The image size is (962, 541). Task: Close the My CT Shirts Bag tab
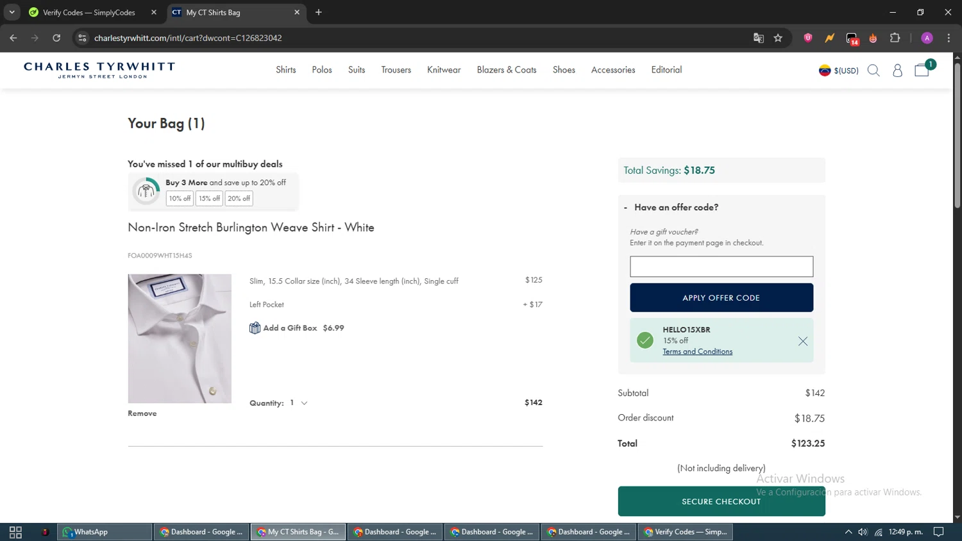point(297,12)
